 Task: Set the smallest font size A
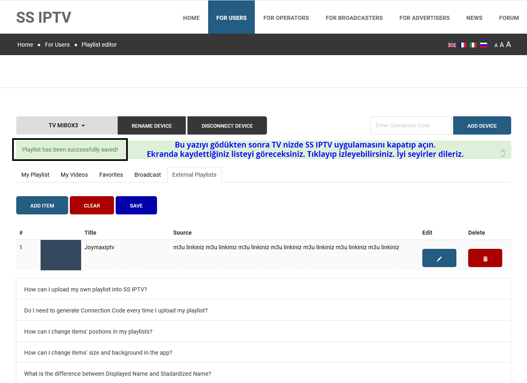[x=496, y=45]
